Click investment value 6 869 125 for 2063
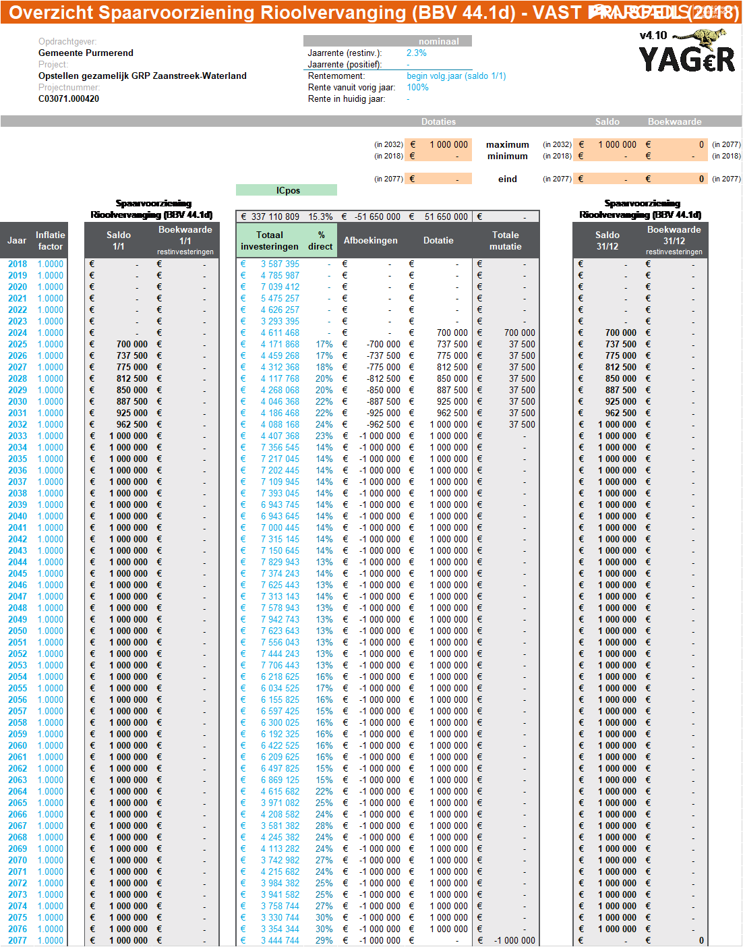Image resolution: width=743 pixels, height=947 pixels. coord(280,780)
